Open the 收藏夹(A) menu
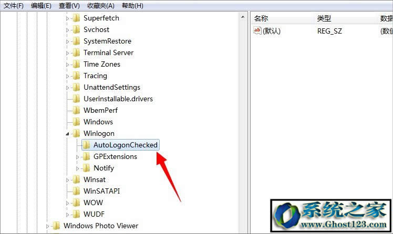 (101, 5)
